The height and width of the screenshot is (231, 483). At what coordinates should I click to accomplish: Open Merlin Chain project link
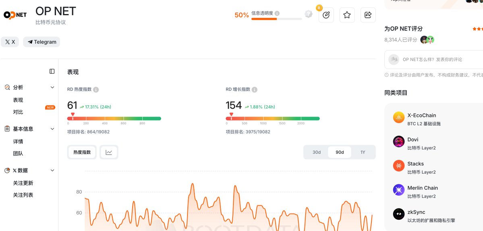423,188
